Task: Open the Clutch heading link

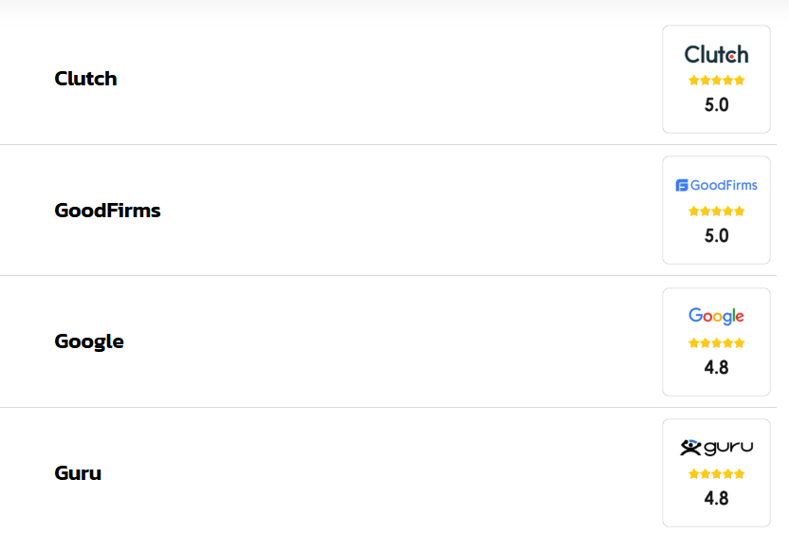Action: (85, 79)
